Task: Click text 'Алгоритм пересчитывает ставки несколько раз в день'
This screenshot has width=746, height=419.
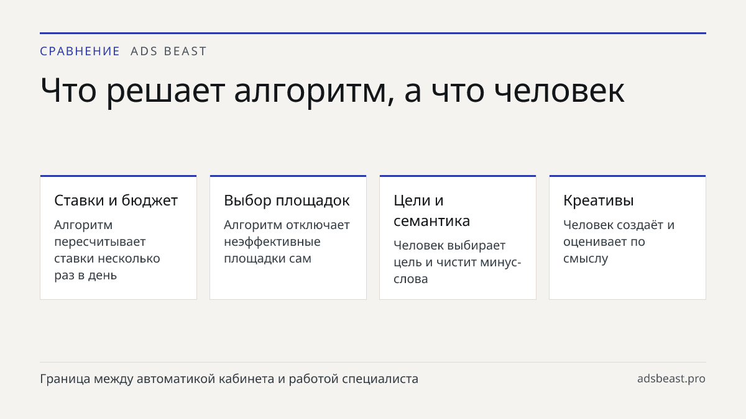Action: point(108,250)
